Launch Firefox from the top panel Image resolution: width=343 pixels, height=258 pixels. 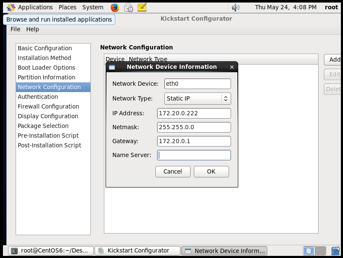115,8
